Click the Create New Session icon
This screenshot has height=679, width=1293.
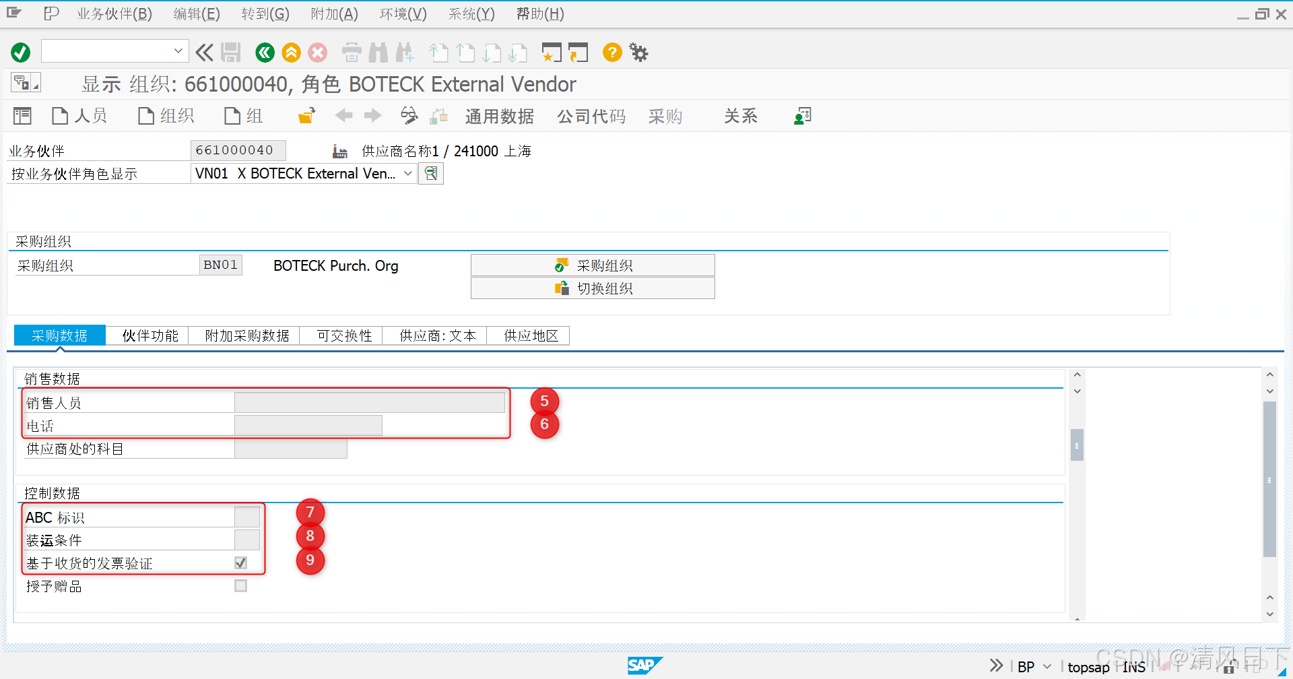[552, 53]
